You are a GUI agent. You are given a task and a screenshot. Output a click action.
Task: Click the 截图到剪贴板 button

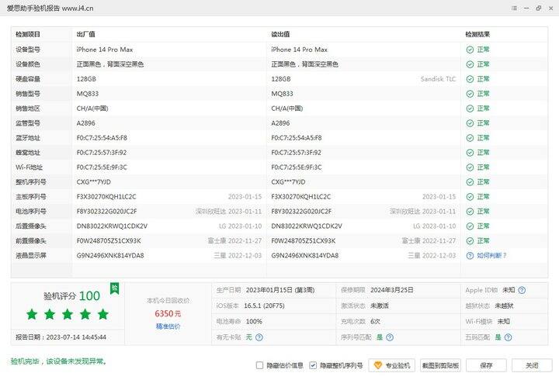coord(440,365)
